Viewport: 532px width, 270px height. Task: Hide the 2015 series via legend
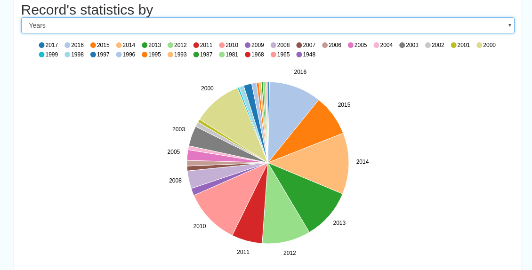tap(100, 45)
